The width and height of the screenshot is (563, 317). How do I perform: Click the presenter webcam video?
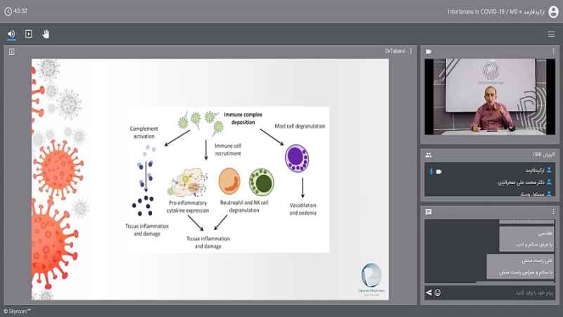point(490,97)
